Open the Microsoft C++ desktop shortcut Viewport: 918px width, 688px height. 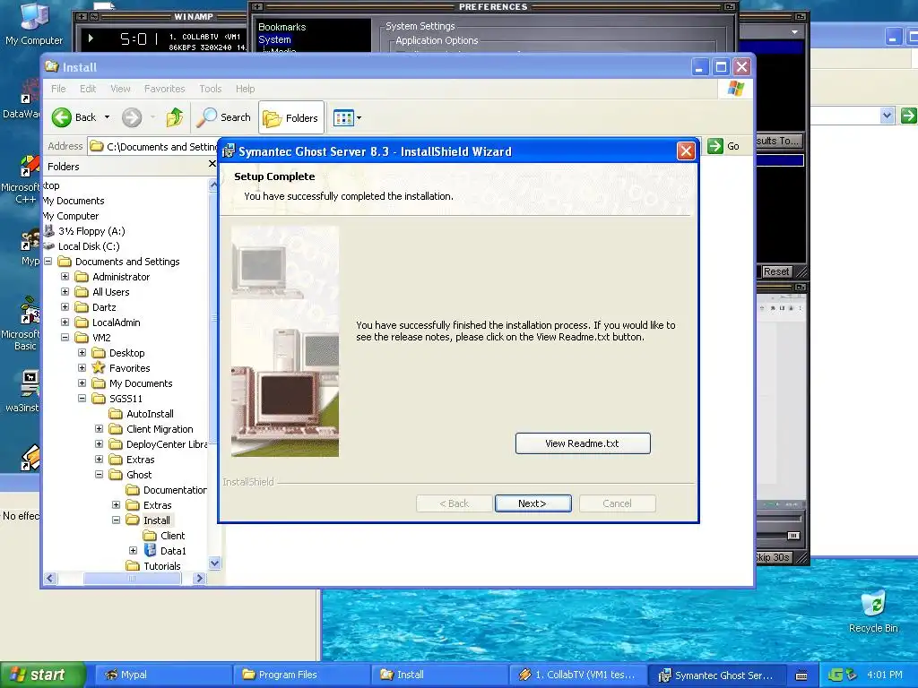[21, 179]
